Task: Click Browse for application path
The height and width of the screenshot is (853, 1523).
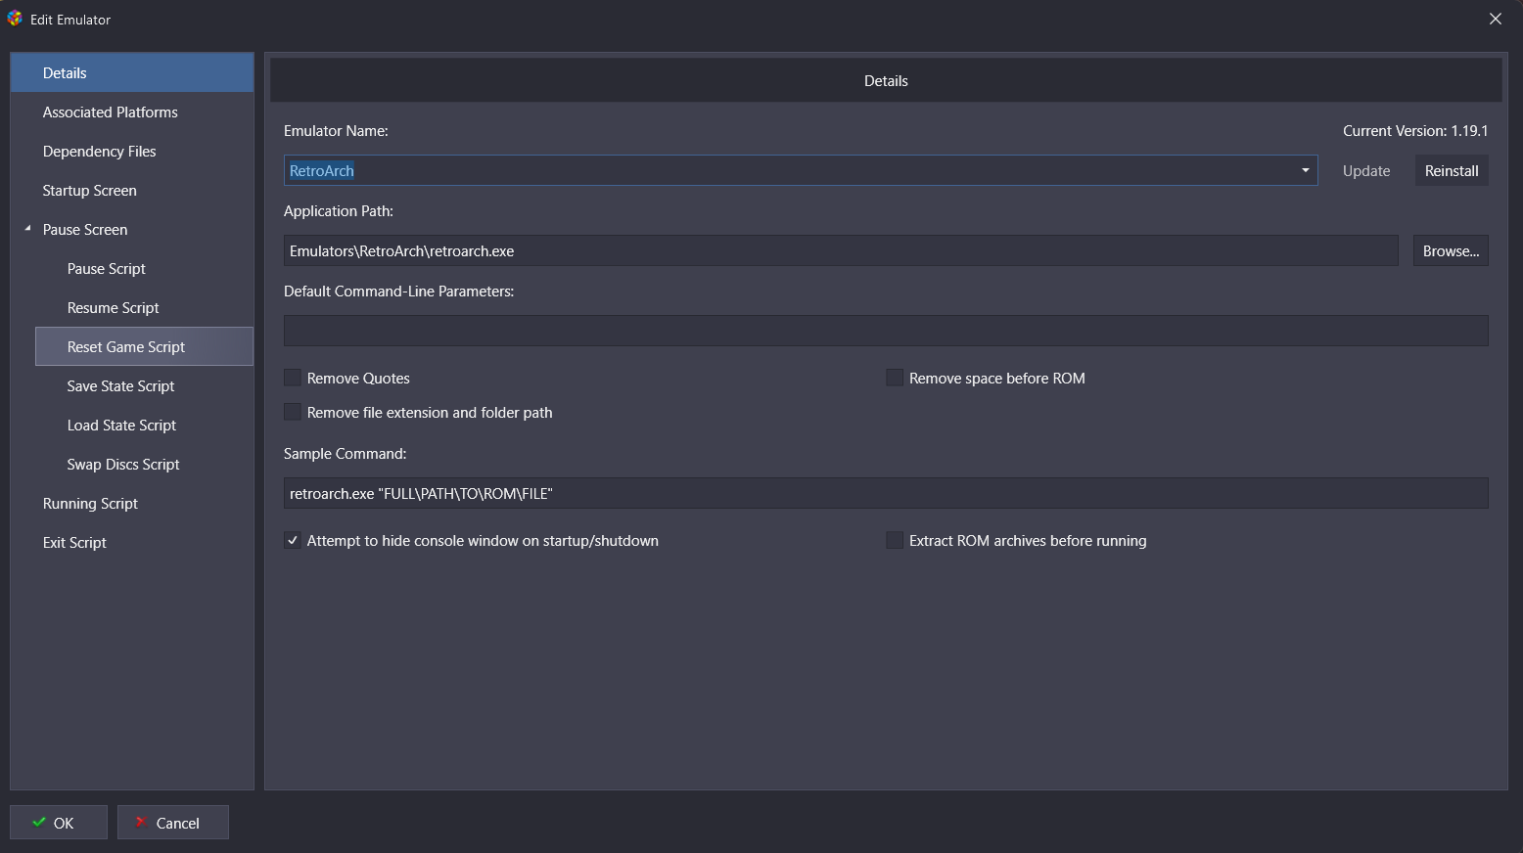Action: tap(1451, 250)
